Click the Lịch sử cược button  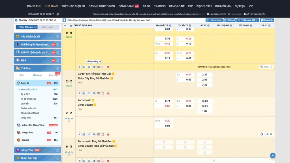click(x=214, y=20)
